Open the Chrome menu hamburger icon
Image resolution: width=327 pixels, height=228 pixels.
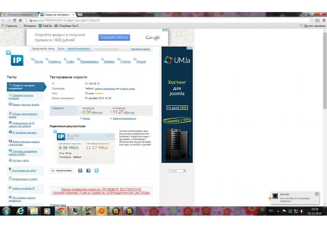(x=324, y=20)
